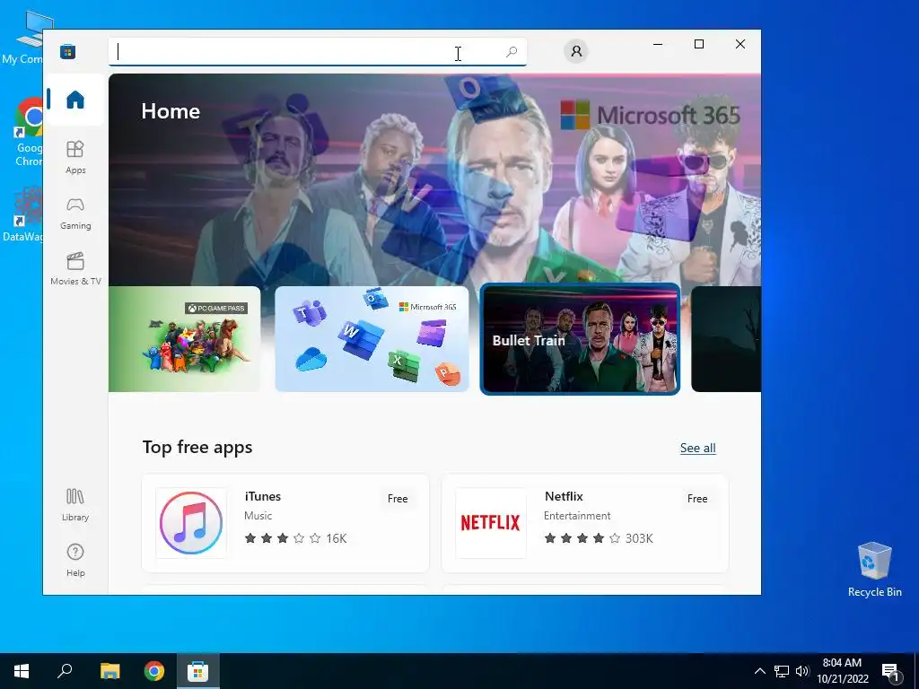Open See all top free apps
Viewport: 919px width, 689px height.
coord(697,449)
